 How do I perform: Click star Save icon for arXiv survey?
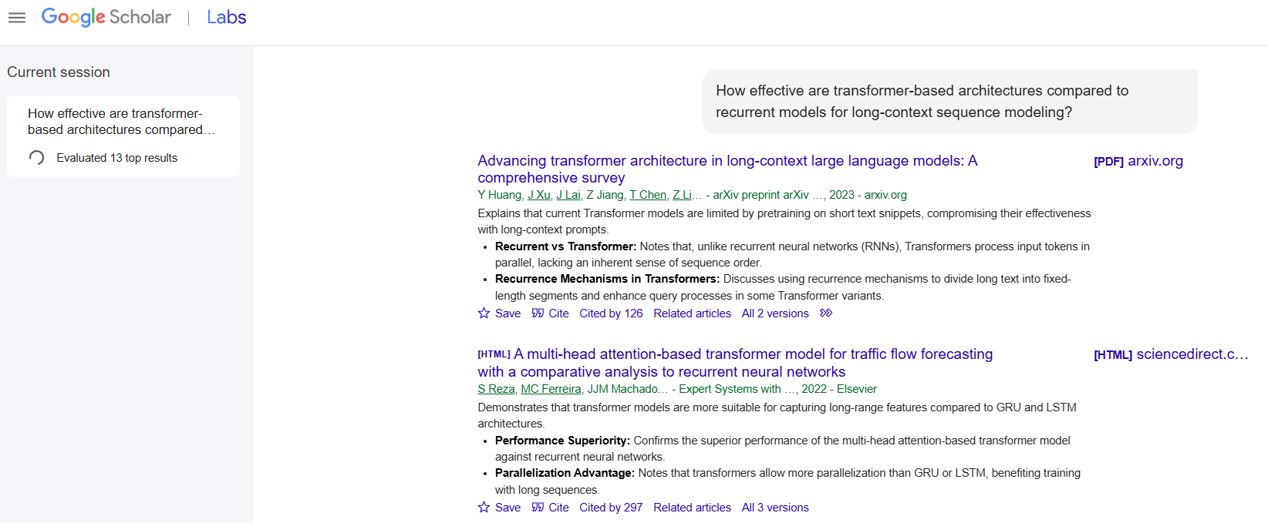484,313
